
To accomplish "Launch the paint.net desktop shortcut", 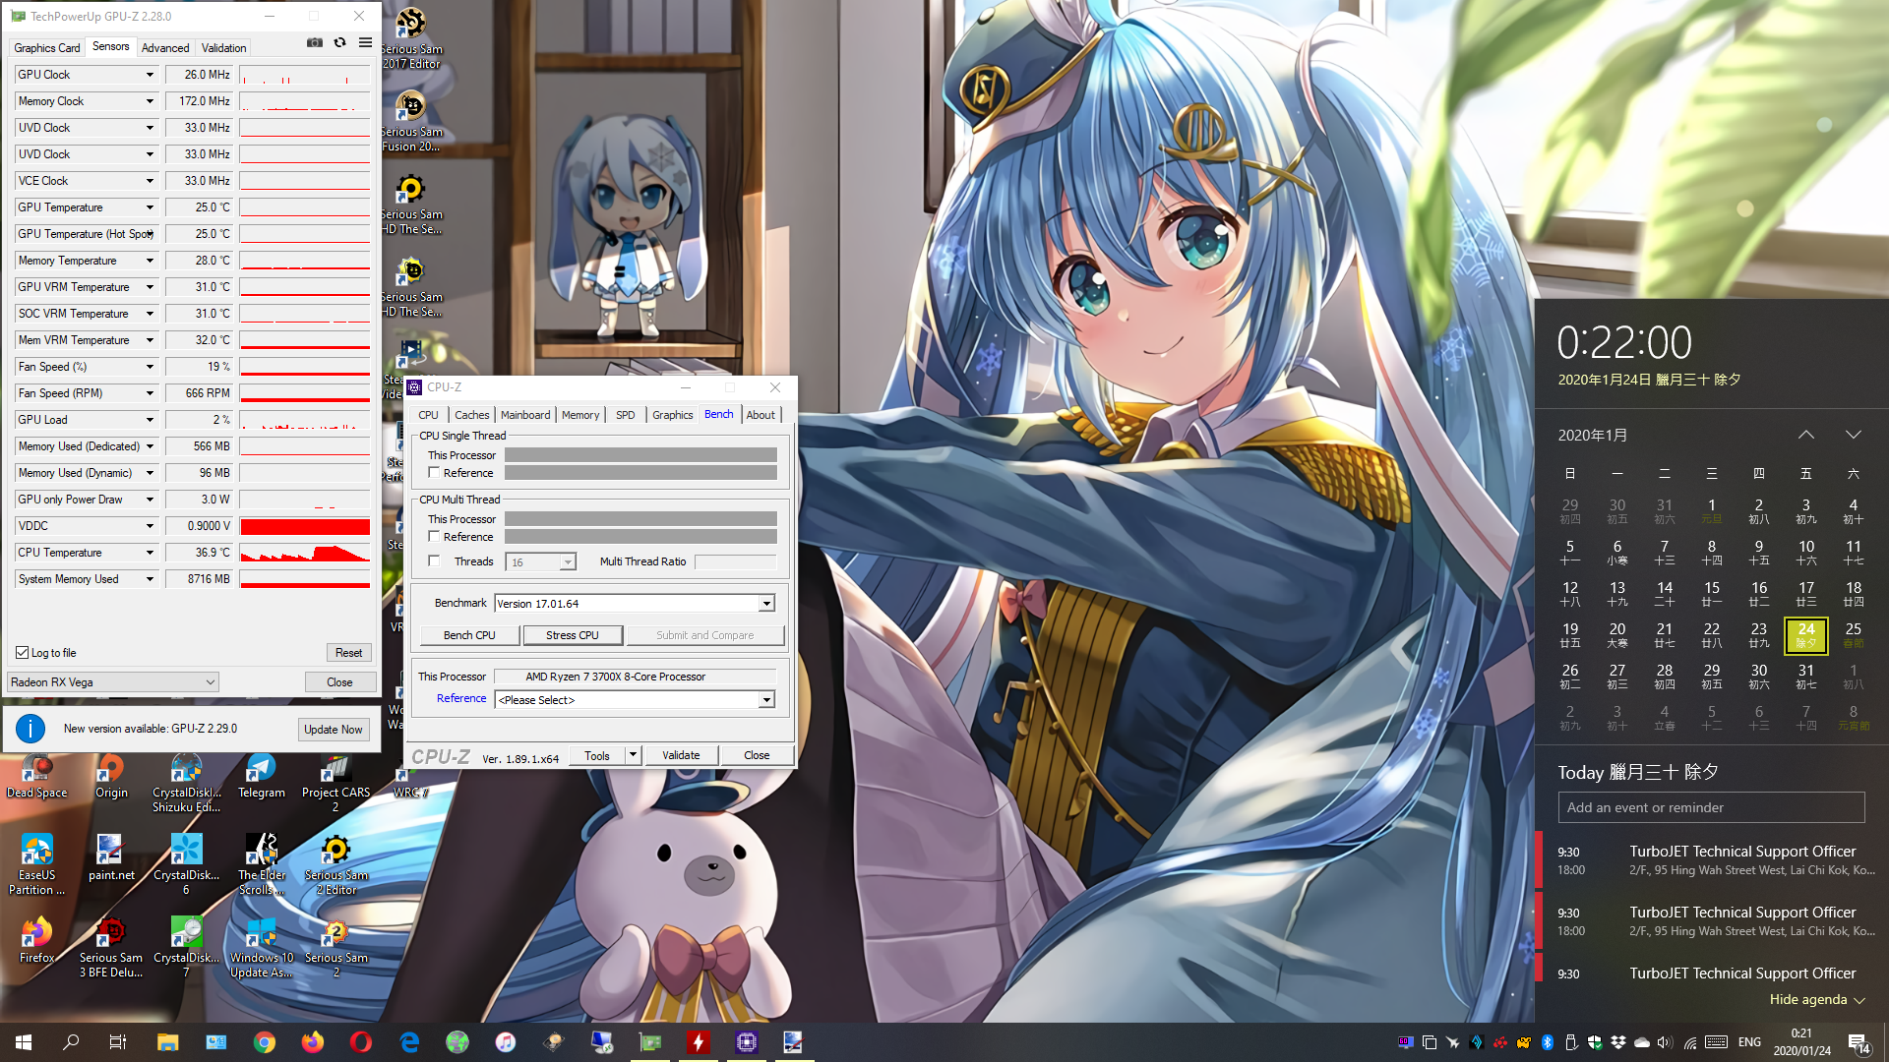I will [x=111, y=858].
